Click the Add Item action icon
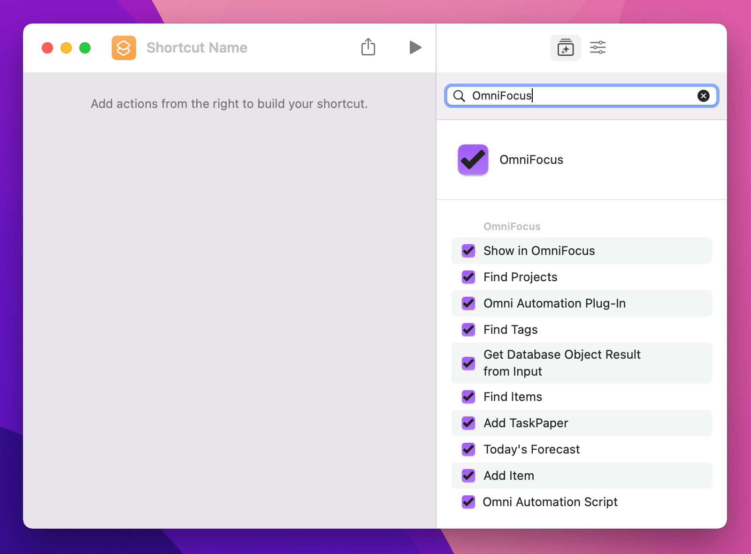The height and width of the screenshot is (554, 751). [468, 476]
